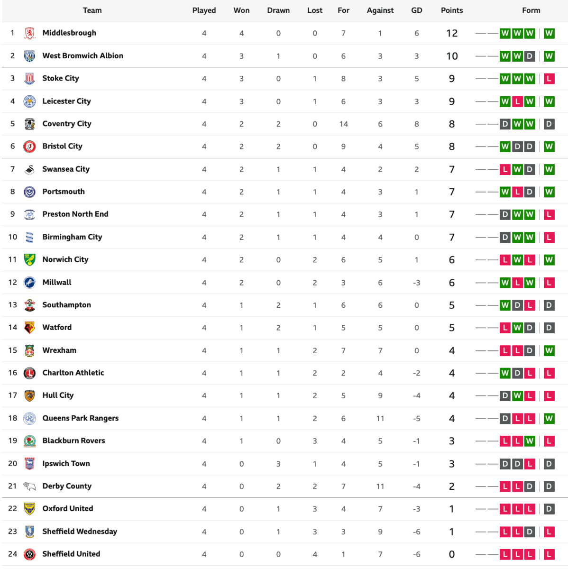This screenshot has height=569, width=568.
Task: Open the Coventry City team link
Action: coord(67,124)
